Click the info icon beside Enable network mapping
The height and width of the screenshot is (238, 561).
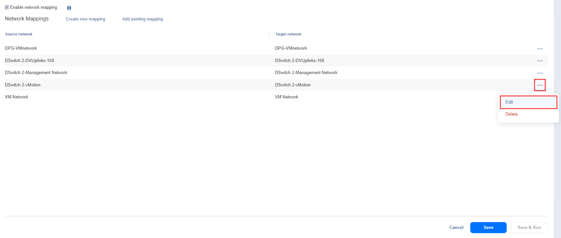click(69, 8)
